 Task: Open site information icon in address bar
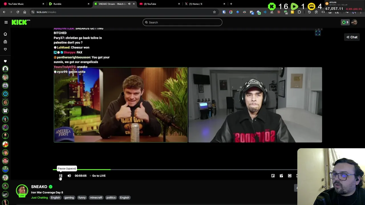coord(33,12)
